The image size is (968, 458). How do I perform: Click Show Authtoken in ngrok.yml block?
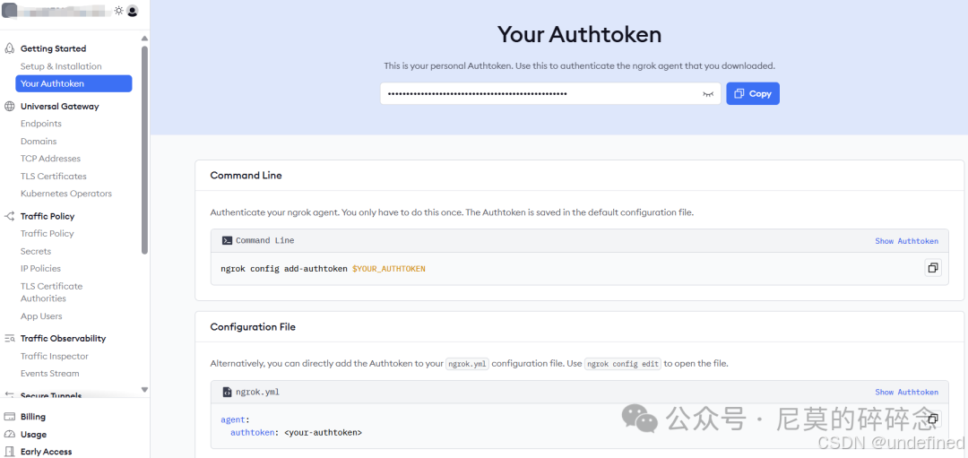906,393
